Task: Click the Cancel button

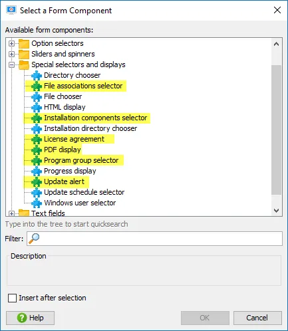Action: 257,318
